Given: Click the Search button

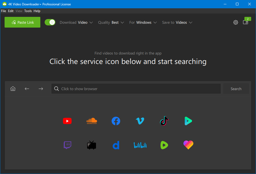Looking at the screenshot, I should [x=236, y=89].
